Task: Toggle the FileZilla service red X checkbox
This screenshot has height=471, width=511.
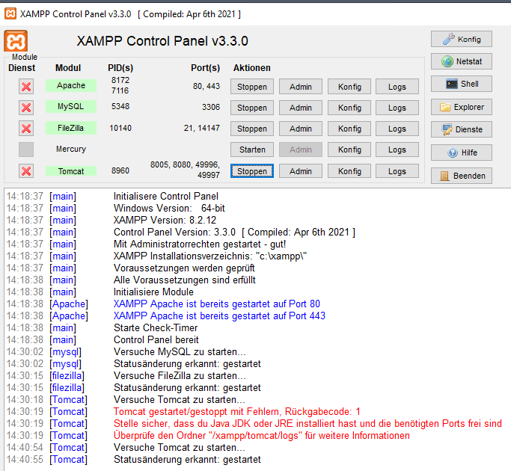Action: click(x=26, y=129)
